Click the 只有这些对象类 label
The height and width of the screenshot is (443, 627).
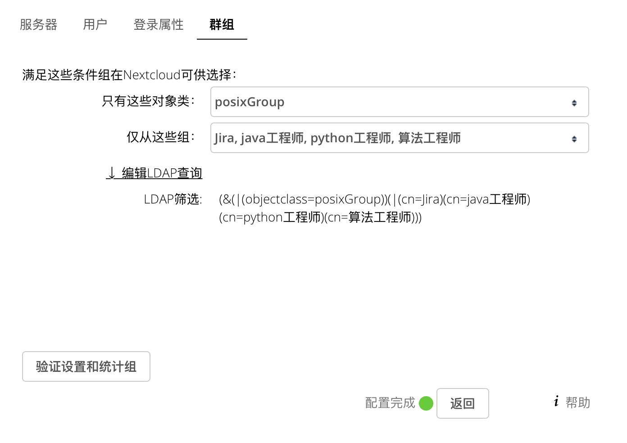(x=149, y=101)
